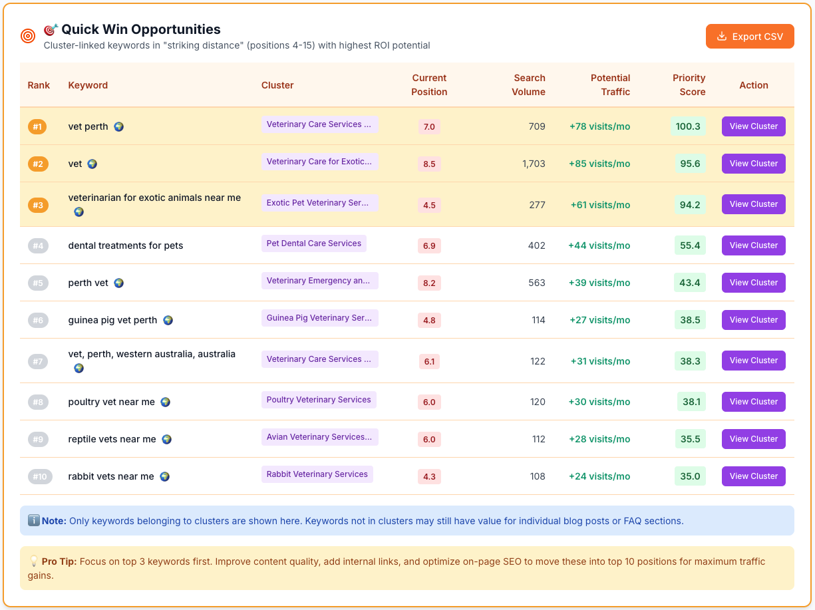Click the globe icon next to "vet perth"
This screenshot has height=610, width=815.
point(118,126)
